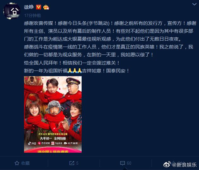Screen dimensions: 199x170
Task: Open 徐峥's profile avatar picture
Action: pyautogui.click(x=12, y=11)
